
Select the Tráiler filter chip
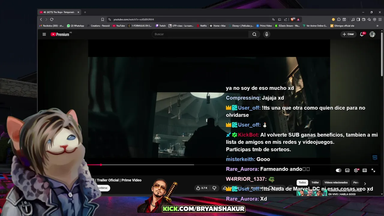pos(315,182)
